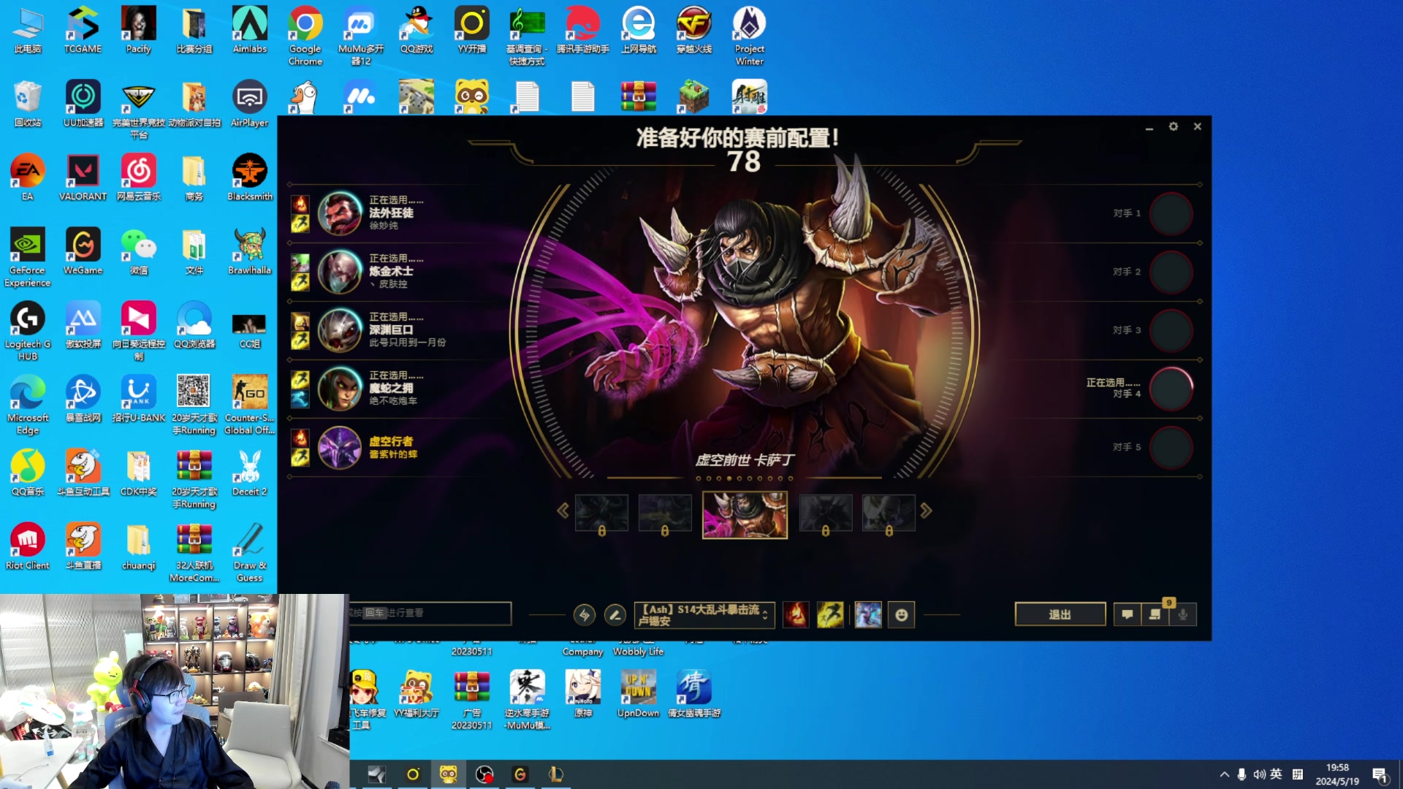Change the Flash summoner spell slot

tap(830, 615)
